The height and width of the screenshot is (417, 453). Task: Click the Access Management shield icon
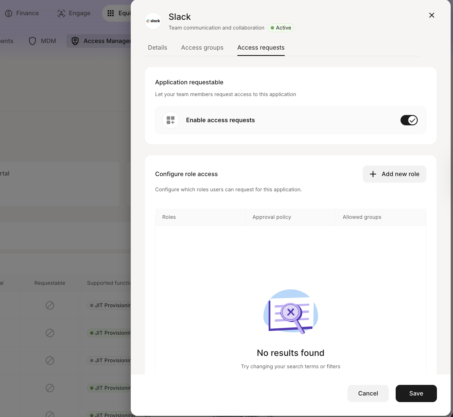click(75, 41)
